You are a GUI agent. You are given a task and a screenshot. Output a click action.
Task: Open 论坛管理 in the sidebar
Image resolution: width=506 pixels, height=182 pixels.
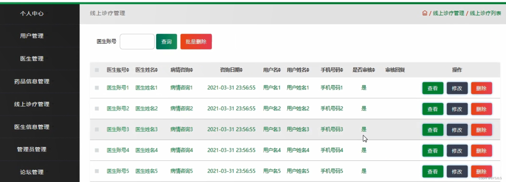click(x=32, y=172)
